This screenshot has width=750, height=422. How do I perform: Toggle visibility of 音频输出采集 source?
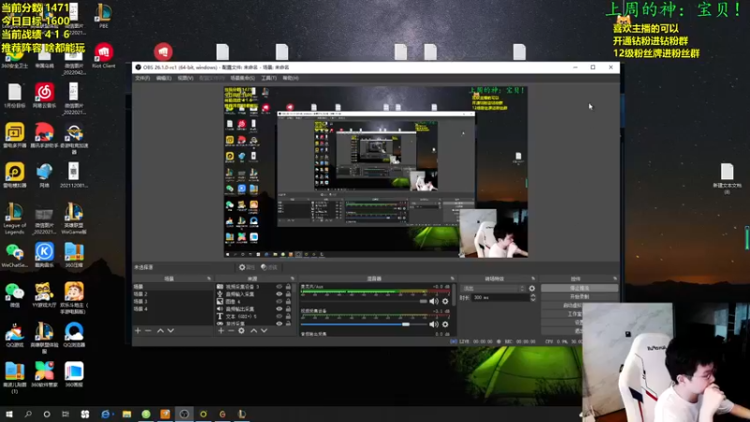pos(279,309)
